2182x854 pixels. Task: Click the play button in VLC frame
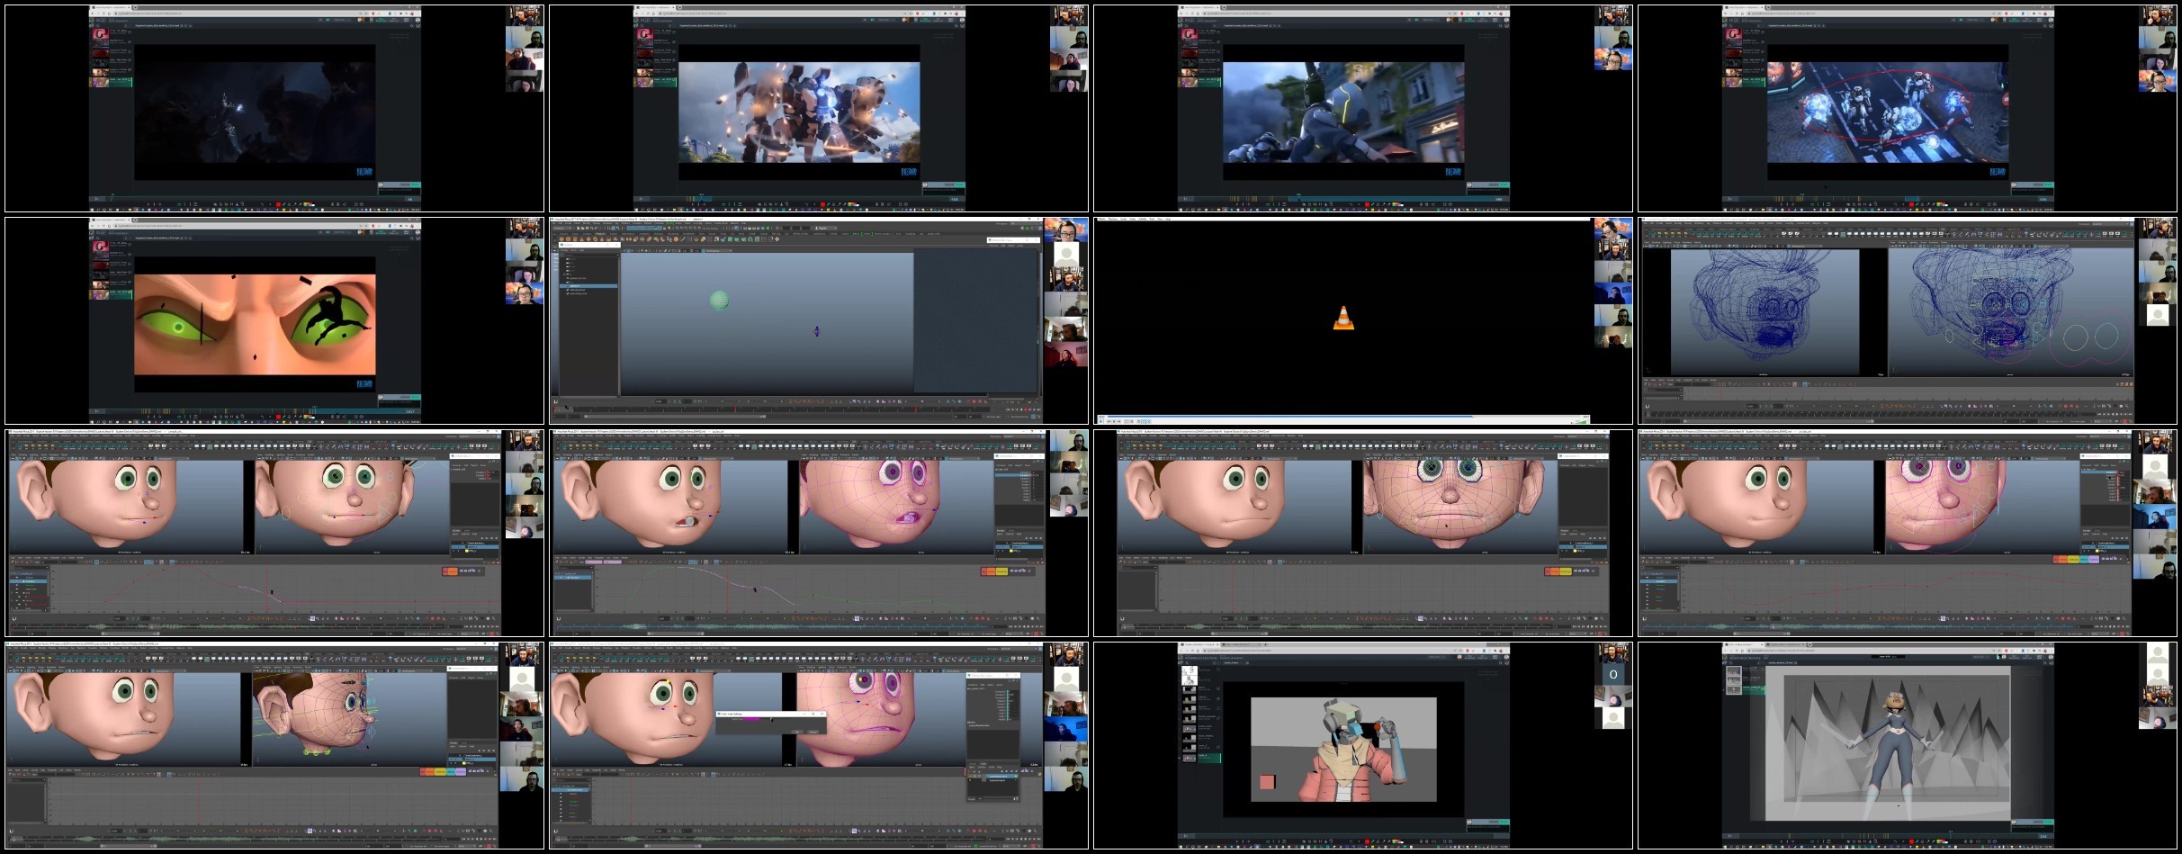pyautogui.click(x=1102, y=420)
